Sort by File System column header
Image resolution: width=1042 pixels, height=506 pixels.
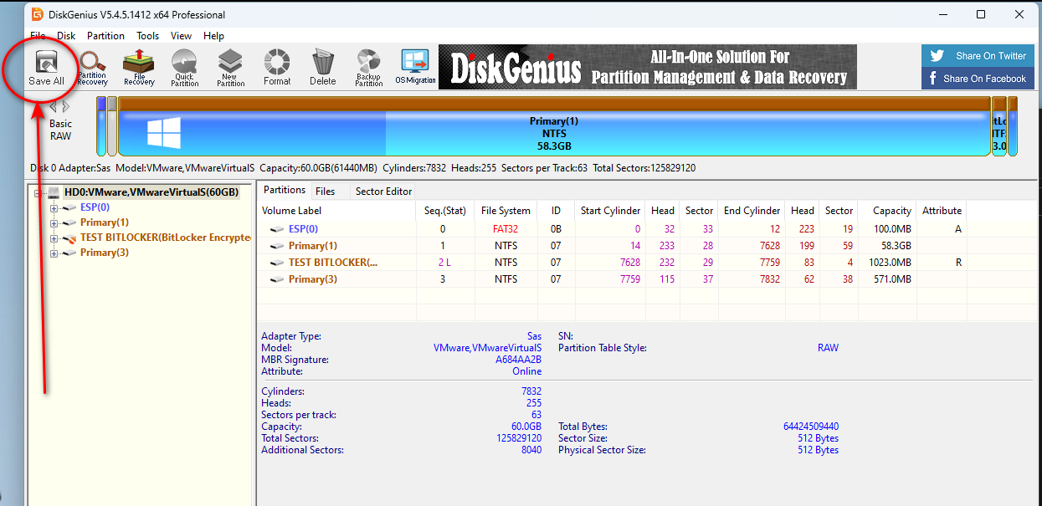coord(506,211)
